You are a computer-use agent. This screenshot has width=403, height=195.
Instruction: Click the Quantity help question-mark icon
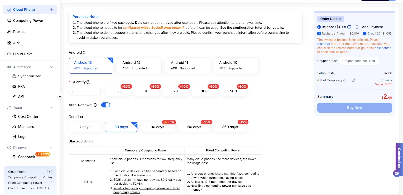point(88,82)
